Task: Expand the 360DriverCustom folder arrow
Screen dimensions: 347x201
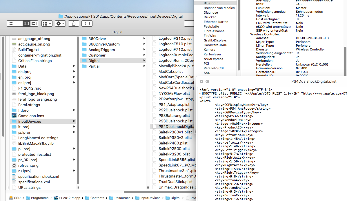Action: point(144,44)
